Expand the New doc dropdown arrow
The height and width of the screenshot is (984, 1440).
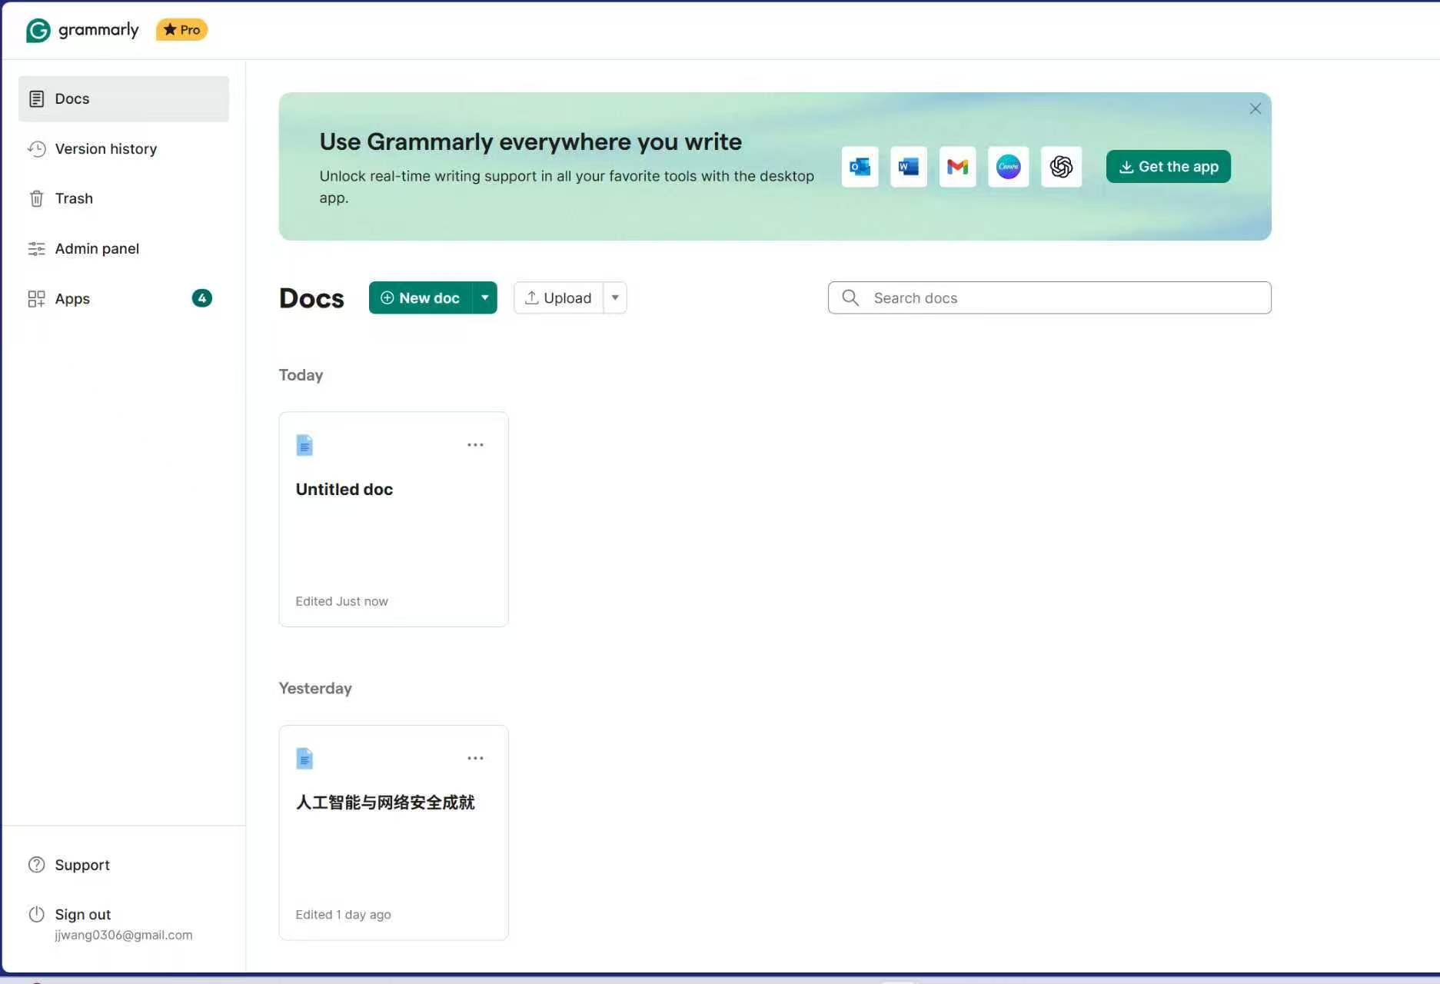click(x=485, y=298)
